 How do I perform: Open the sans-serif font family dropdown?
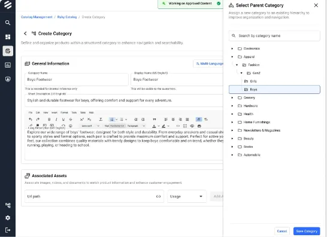(90, 126)
